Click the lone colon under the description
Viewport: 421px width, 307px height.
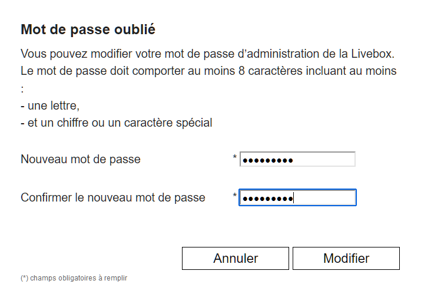point(22,89)
